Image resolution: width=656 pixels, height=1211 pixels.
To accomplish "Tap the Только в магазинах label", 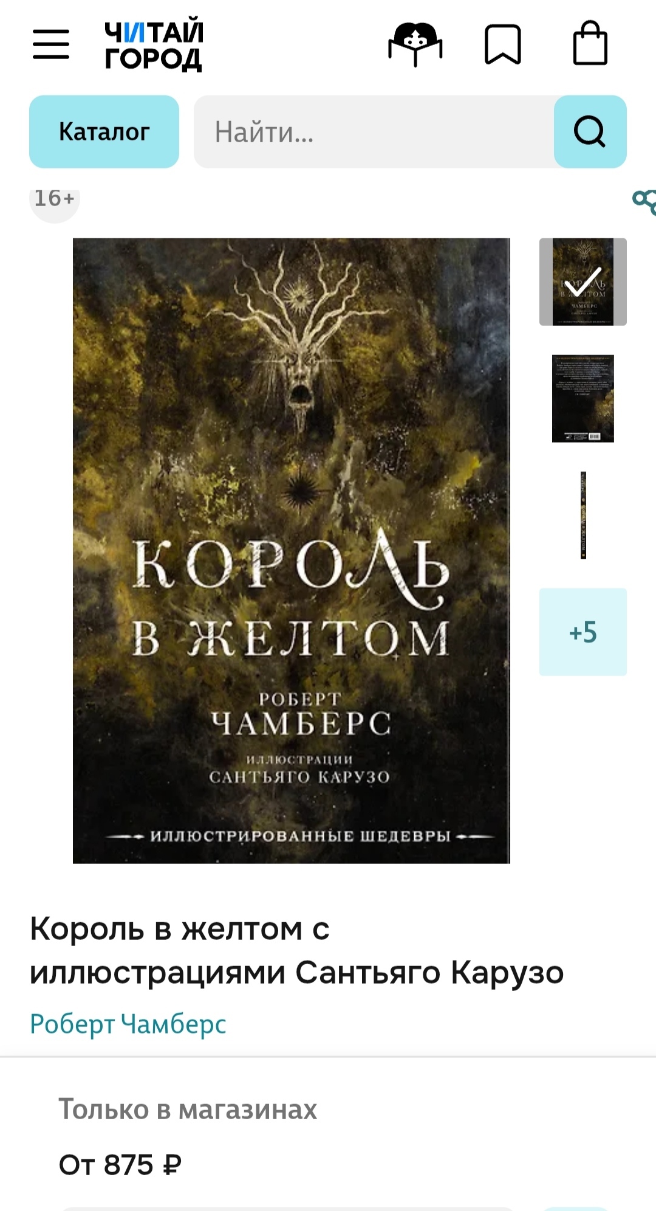I will pos(188,1109).
